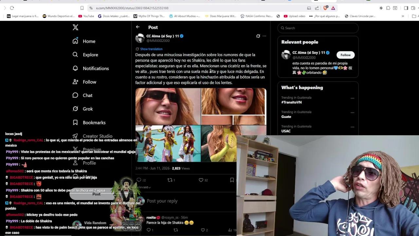Viewport: 419px width, 236px height.
Task: Open CC Alma's profile avatar on post
Action: (x=140, y=38)
